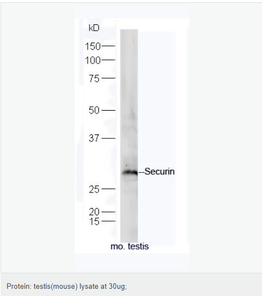262x296 pixels.
Task: Click the 37 kD marker label
Action: coord(94,138)
